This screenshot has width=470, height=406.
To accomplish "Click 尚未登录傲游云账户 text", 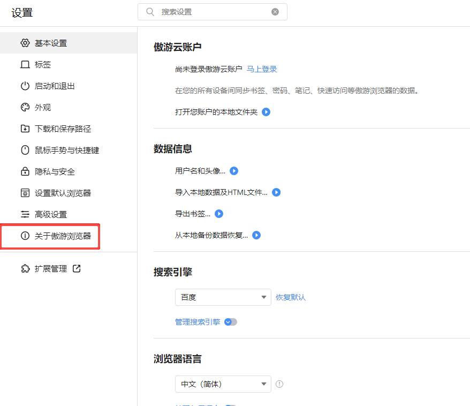I will click(x=209, y=69).
